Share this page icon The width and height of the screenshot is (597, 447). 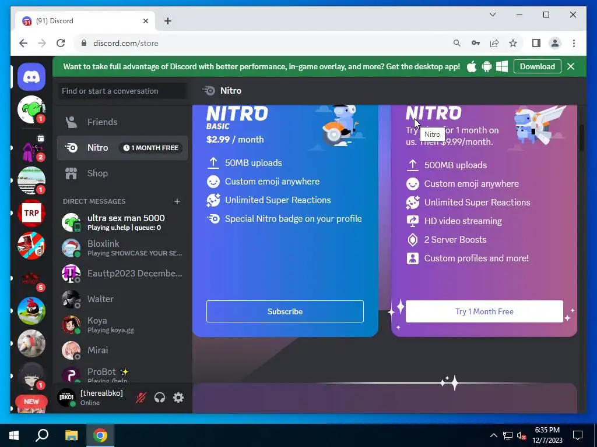click(494, 43)
